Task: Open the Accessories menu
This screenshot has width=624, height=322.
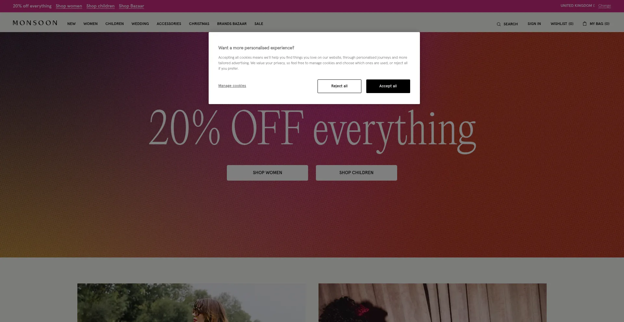Action: point(169,24)
